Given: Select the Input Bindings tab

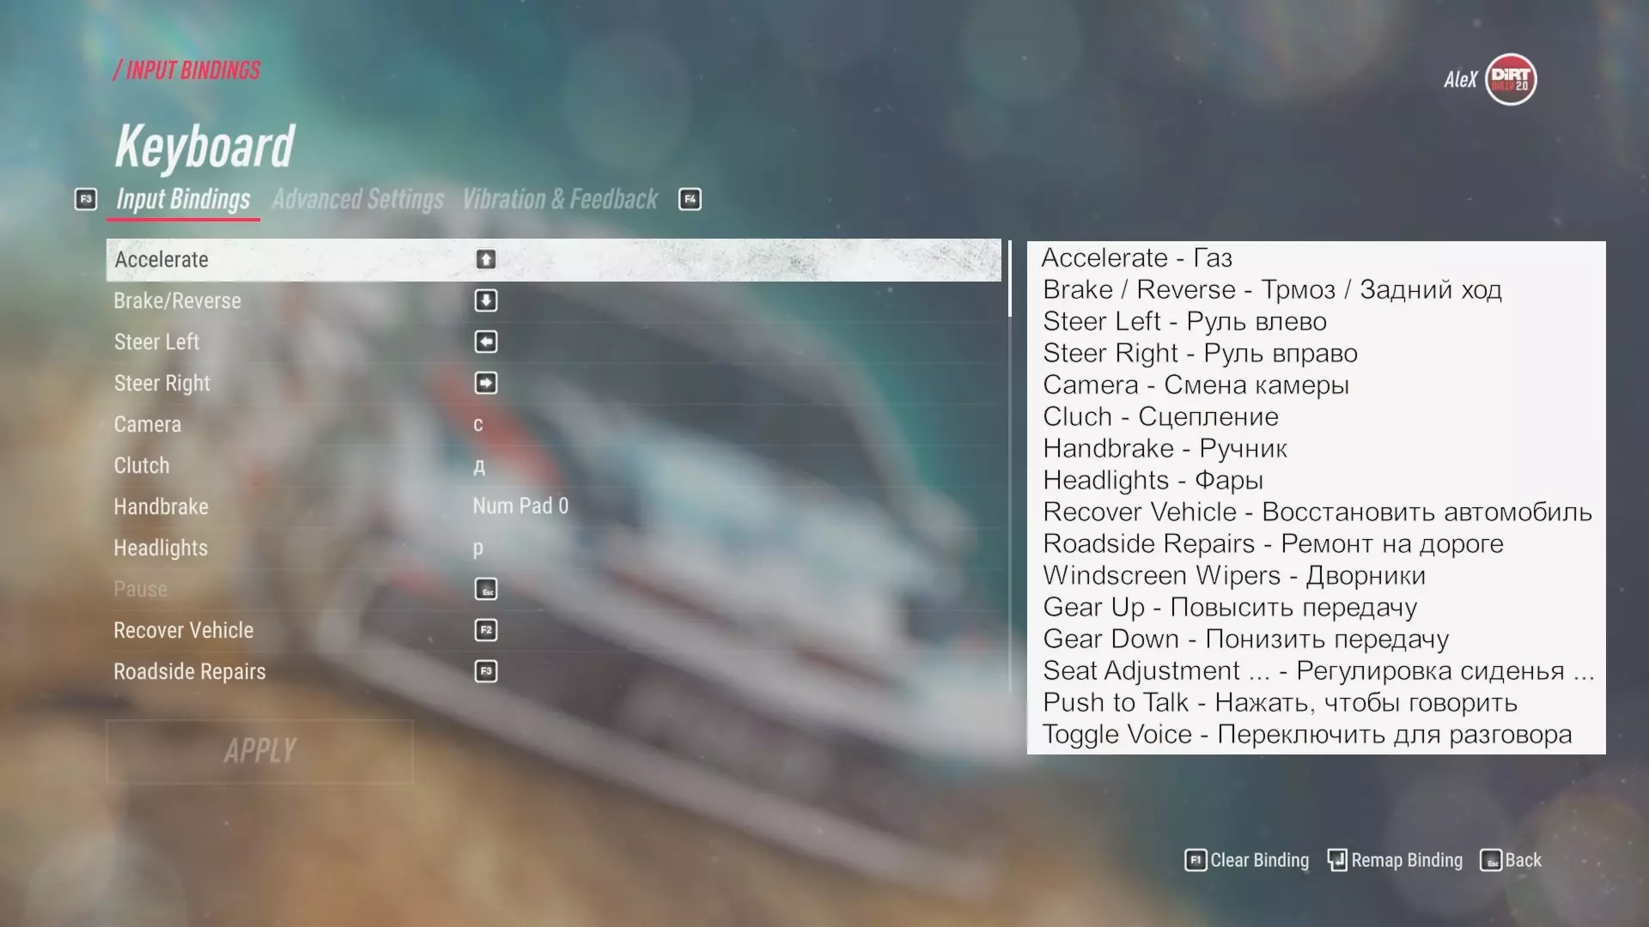Looking at the screenshot, I should (x=183, y=199).
